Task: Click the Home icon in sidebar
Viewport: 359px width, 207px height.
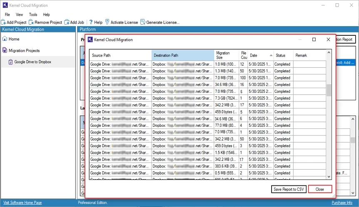Action: [5, 39]
